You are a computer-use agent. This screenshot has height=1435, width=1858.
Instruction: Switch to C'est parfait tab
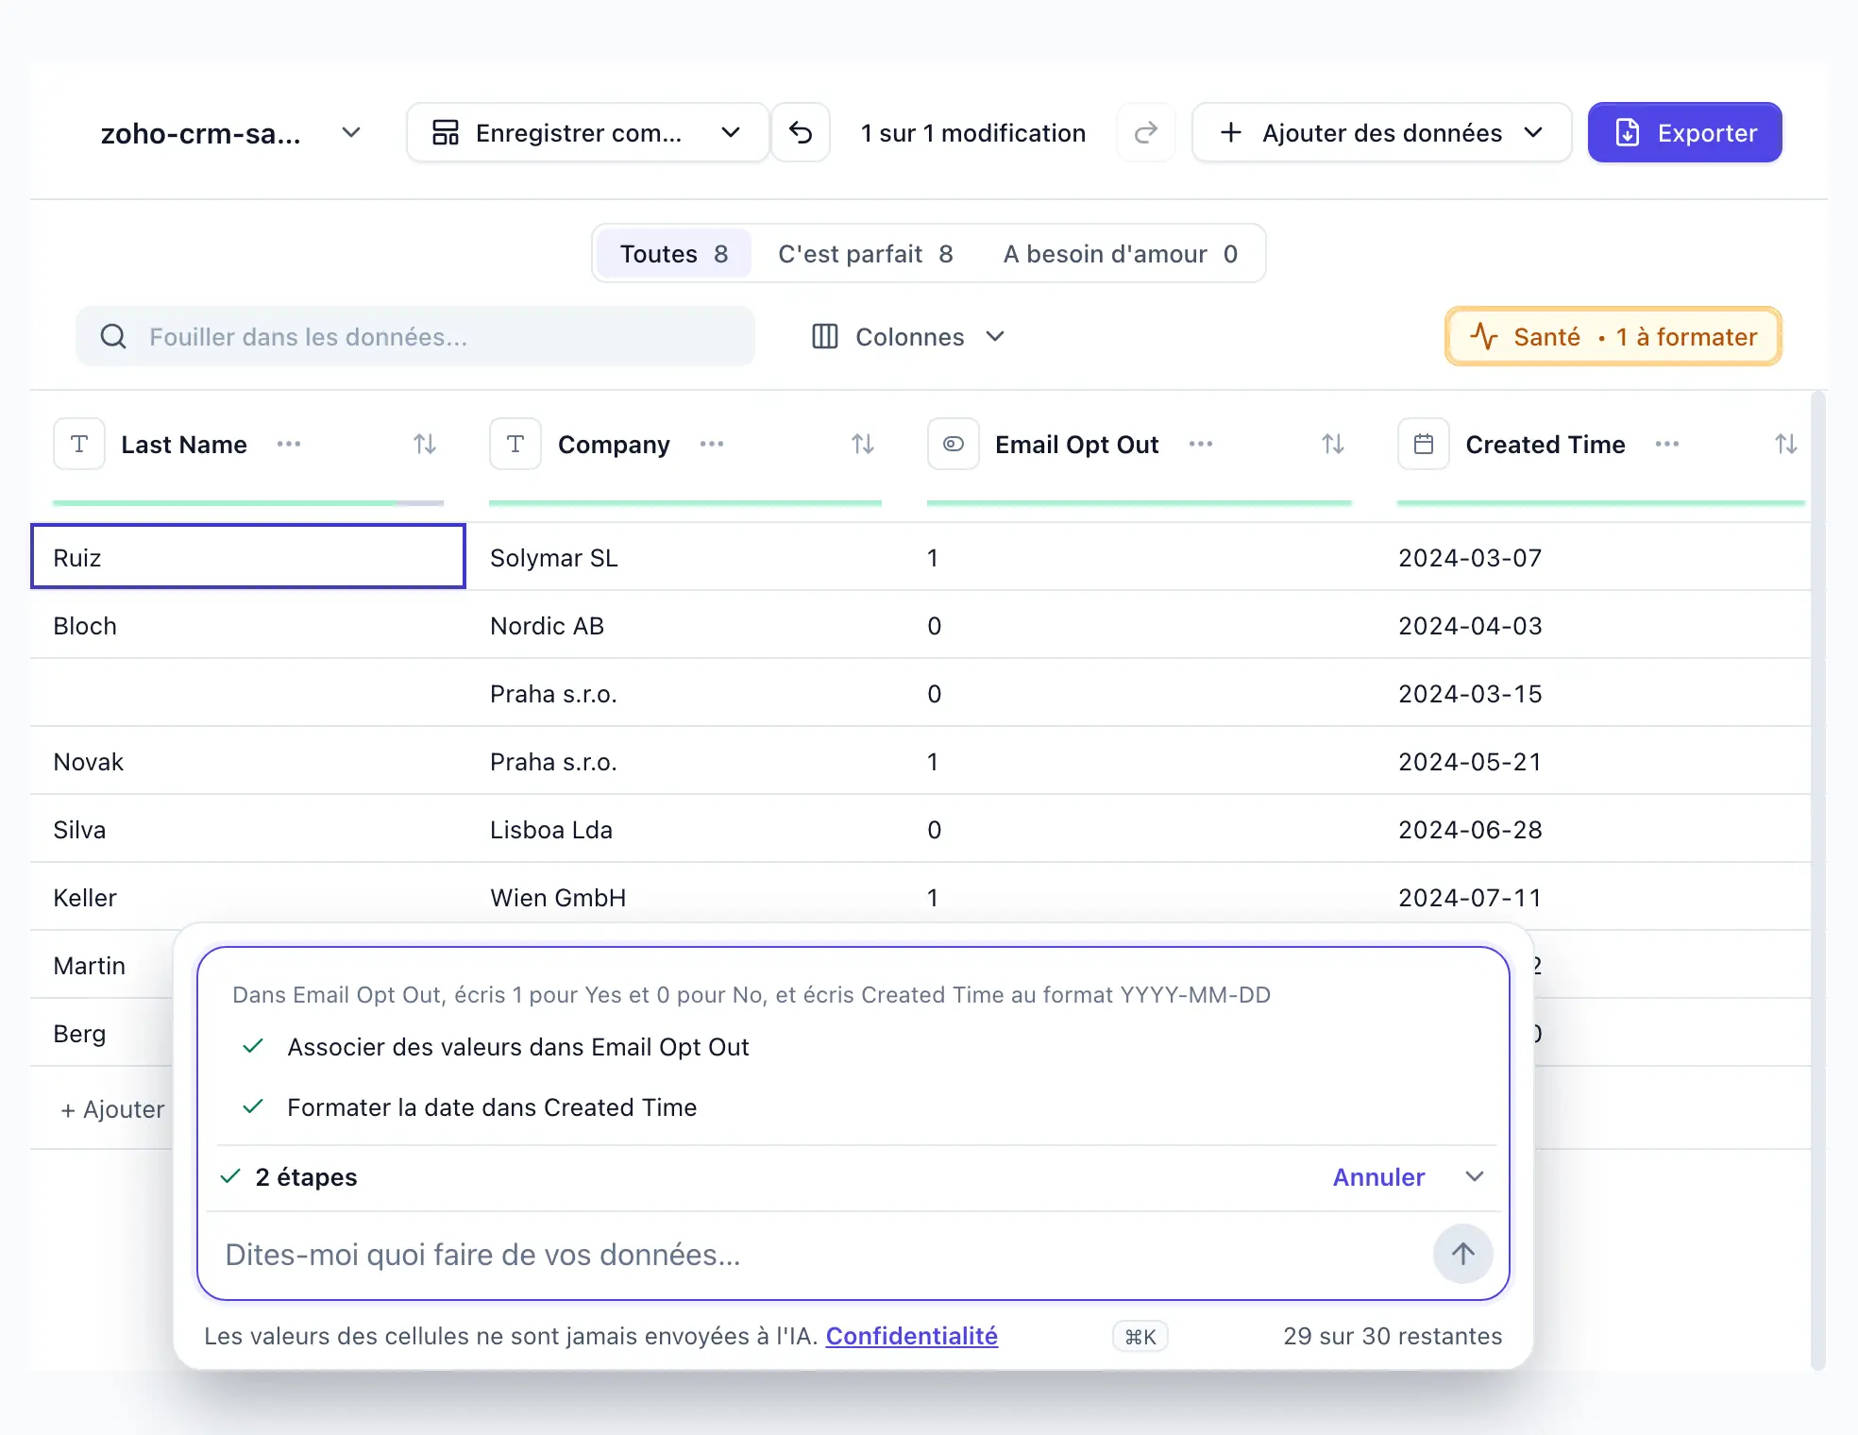866,253
